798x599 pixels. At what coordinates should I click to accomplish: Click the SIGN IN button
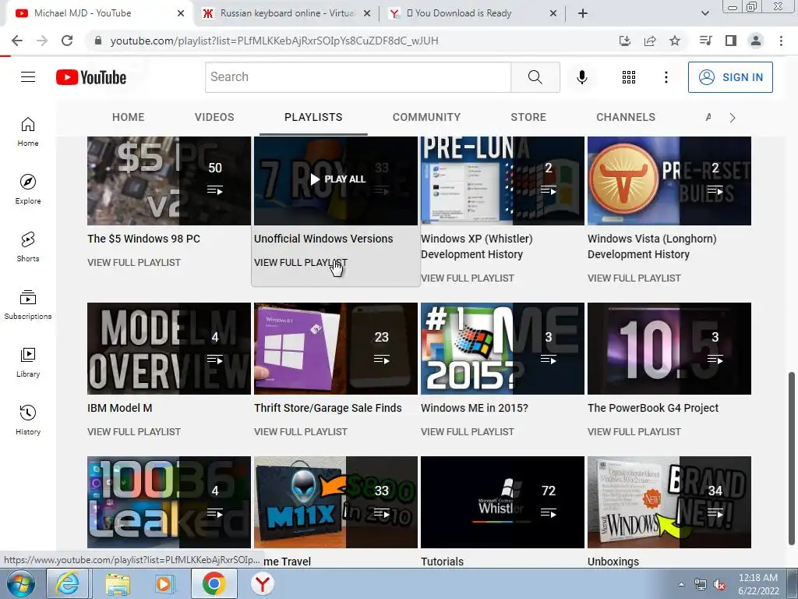(730, 77)
